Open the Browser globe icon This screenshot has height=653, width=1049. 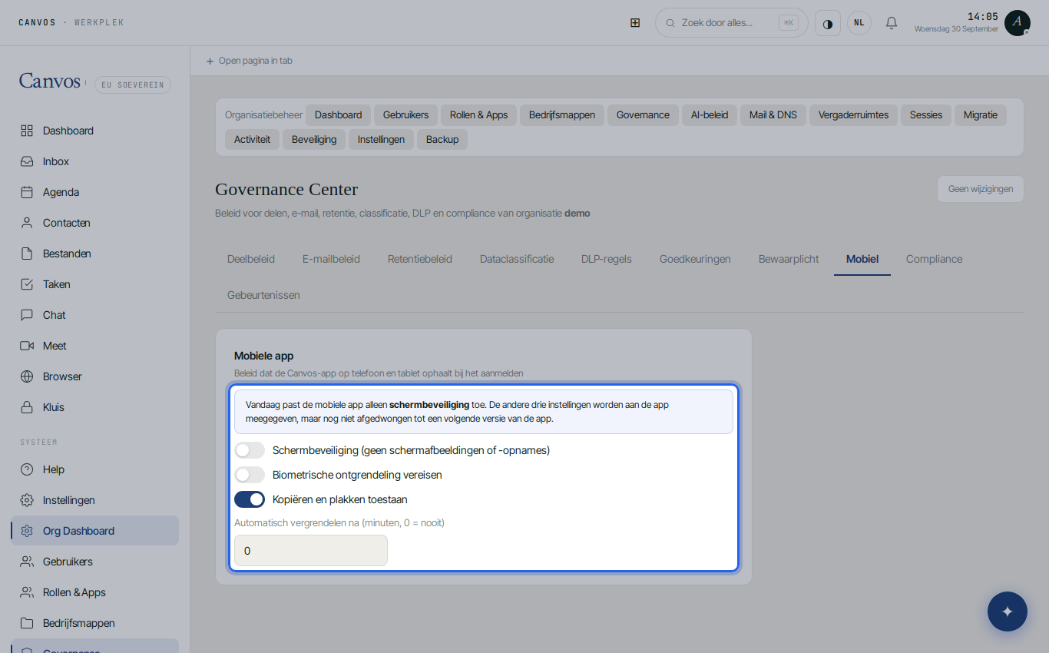(27, 376)
